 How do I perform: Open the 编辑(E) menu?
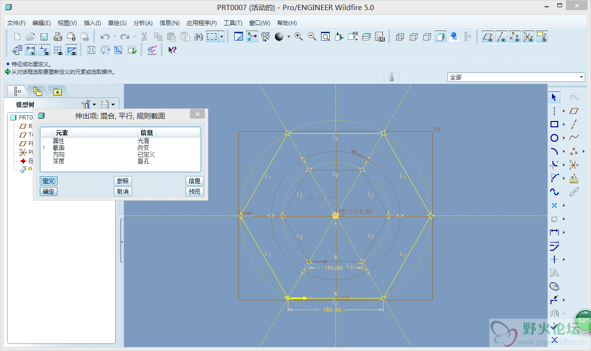pos(41,23)
